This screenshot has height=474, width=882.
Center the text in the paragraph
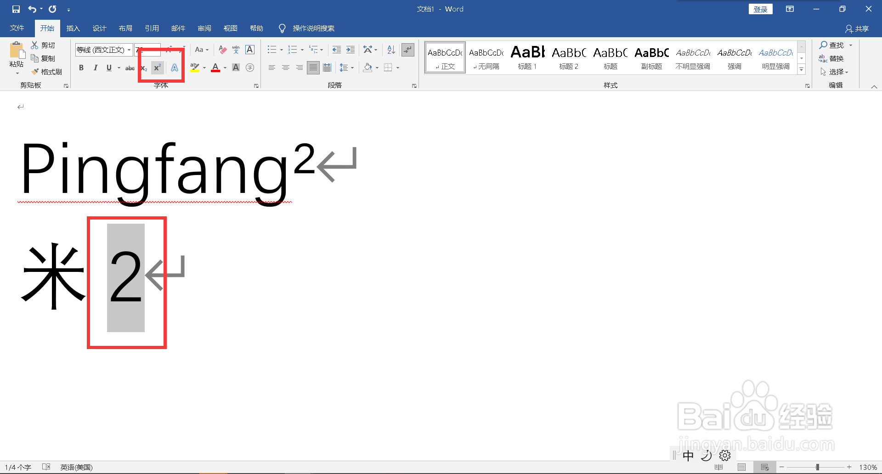coord(286,68)
